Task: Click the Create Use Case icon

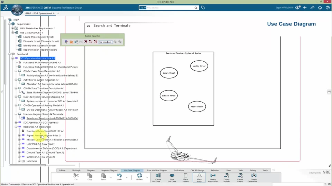Action: tap(158, 175)
